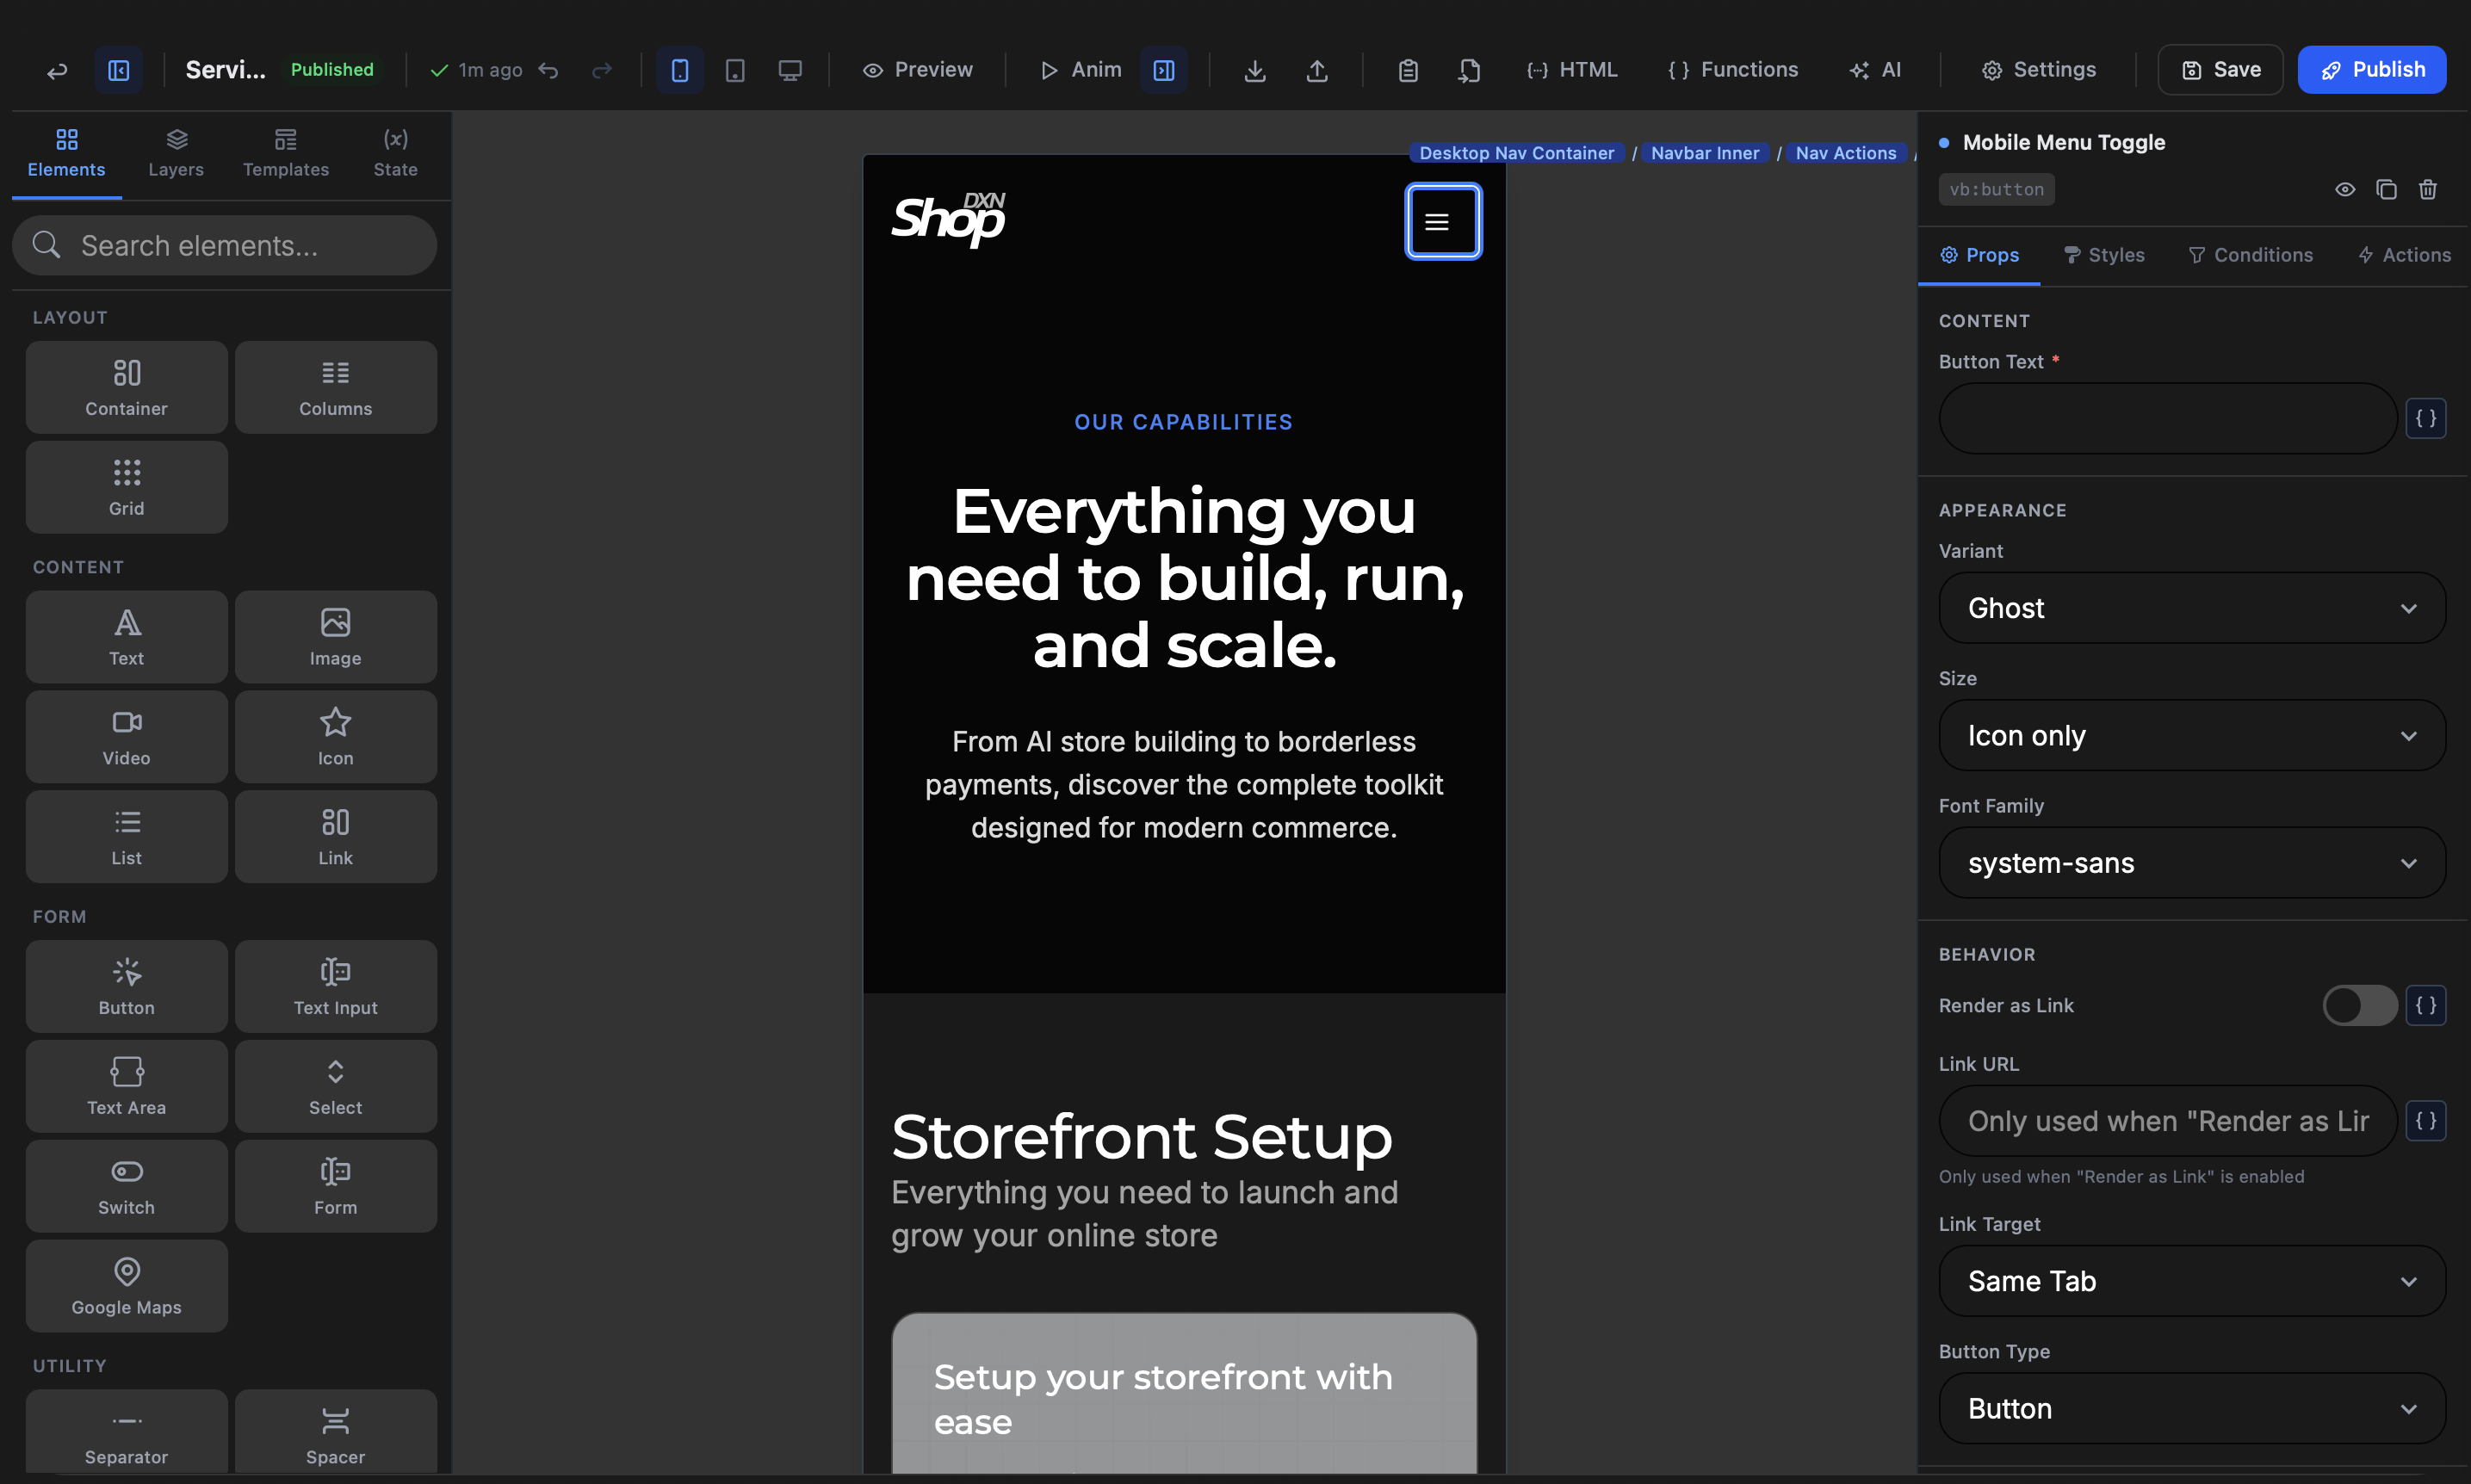Select the Text element
The image size is (2471, 1484).
point(127,637)
